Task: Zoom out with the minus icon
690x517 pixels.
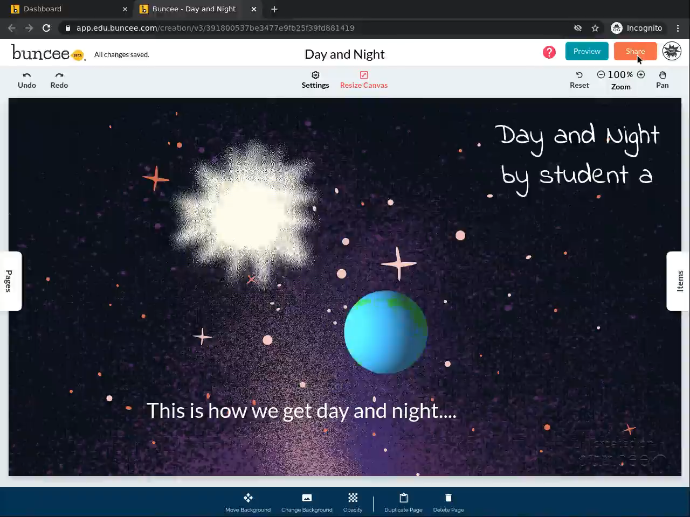Action: click(601, 75)
